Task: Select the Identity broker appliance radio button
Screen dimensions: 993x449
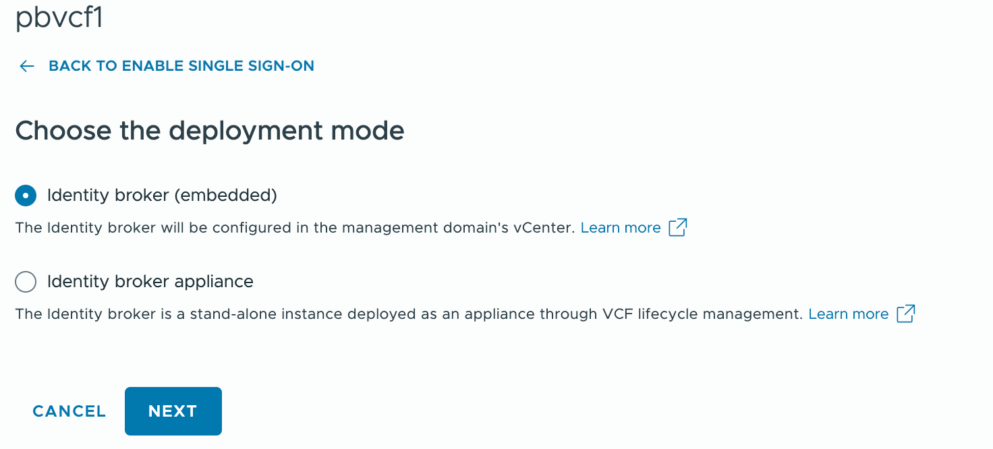Action: click(x=26, y=282)
